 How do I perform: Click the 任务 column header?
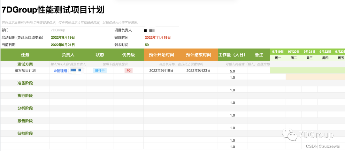tap(25, 55)
